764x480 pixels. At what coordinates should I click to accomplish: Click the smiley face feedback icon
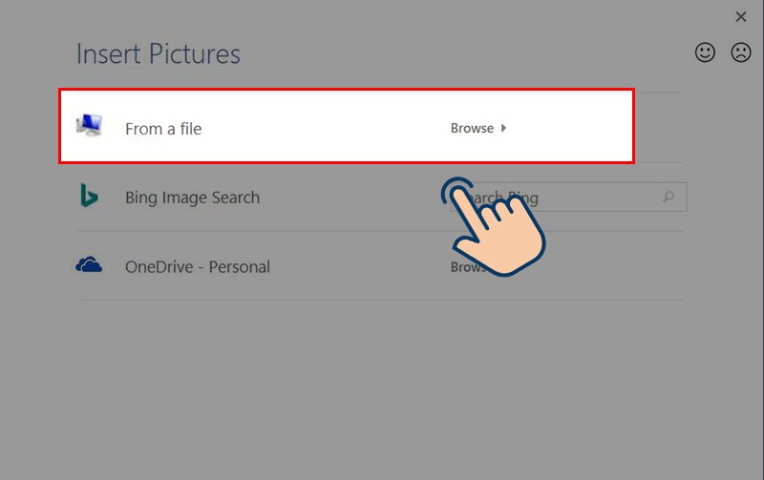705,52
